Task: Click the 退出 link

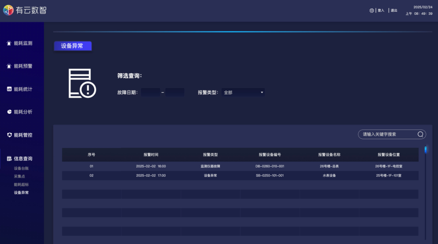Action: (394, 11)
